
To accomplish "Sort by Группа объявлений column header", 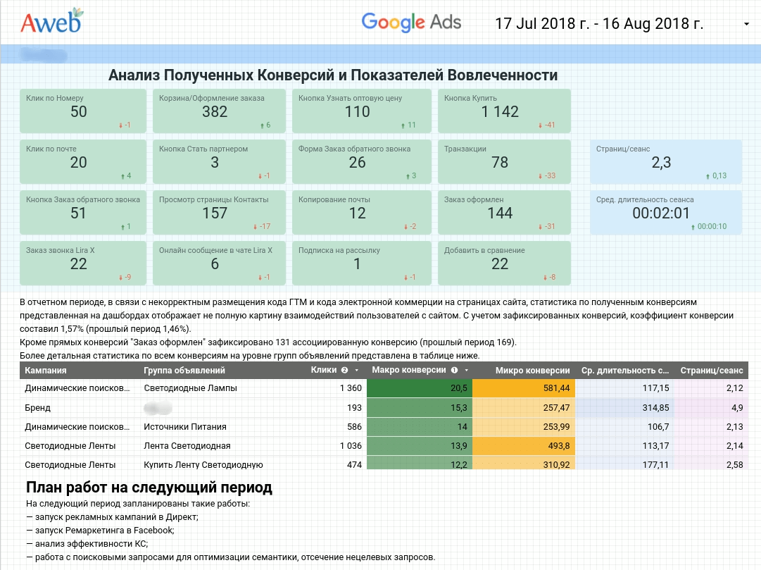I will pyautogui.click(x=184, y=370).
